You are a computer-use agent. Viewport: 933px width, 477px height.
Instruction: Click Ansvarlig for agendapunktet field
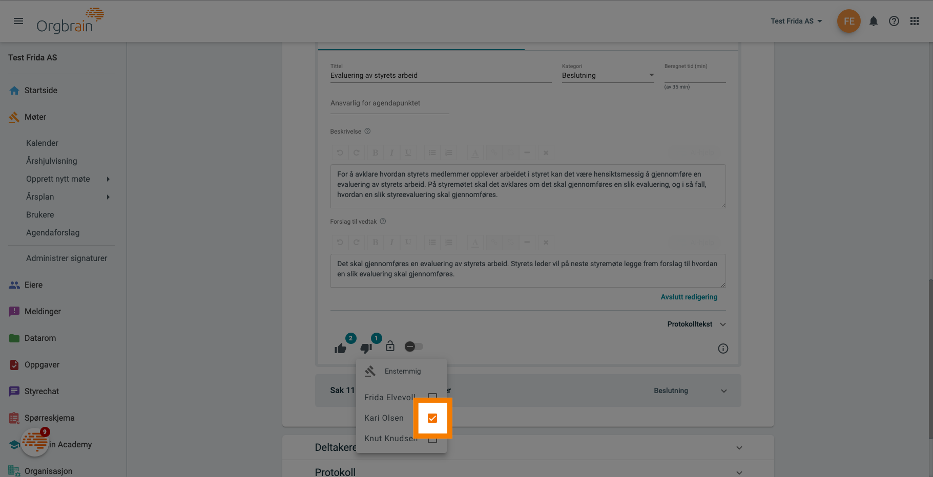(x=389, y=103)
